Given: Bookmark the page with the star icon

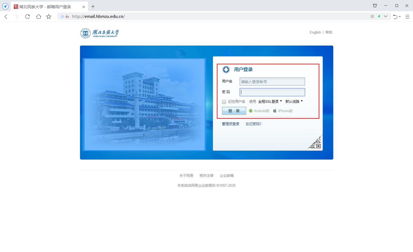Looking at the screenshot, I should tap(49, 17).
